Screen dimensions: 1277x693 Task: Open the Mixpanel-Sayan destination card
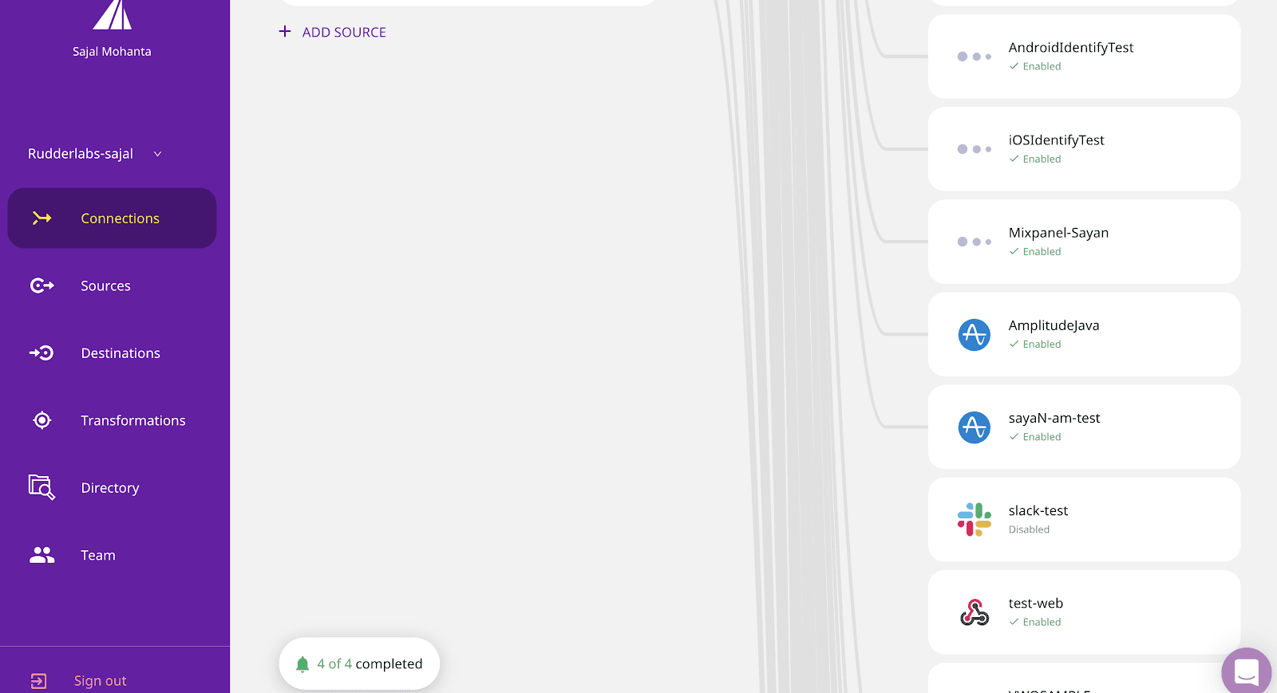[x=1083, y=242]
